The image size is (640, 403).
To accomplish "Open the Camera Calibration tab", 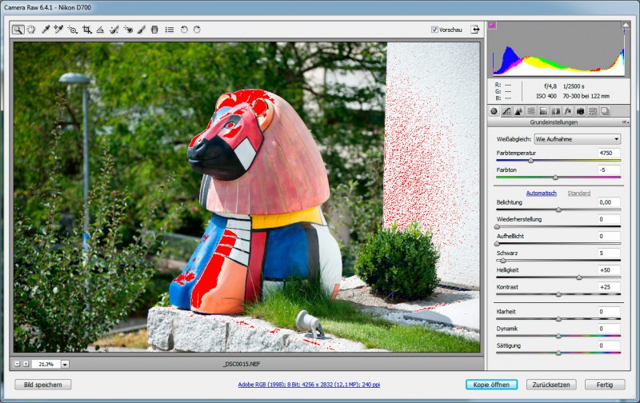I will click(580, 111).
